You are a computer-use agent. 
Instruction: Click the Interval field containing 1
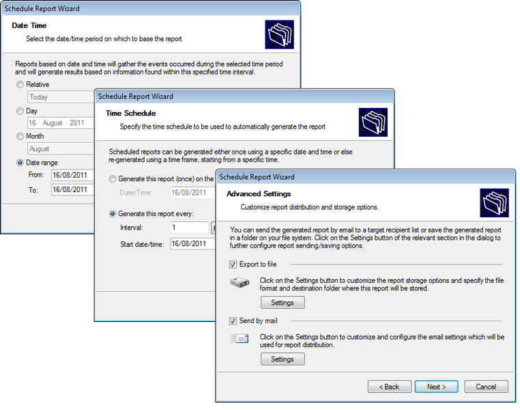pyautogui.click(x=189, y=228)
